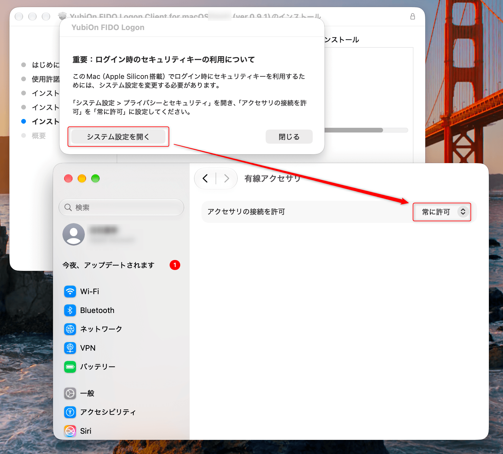Image resolution: width=503 pixels, height=454 pixels.
Task: Select Wi-Fi label in settings sidebar
Action: pyautogui.click(x=90, y=291)
